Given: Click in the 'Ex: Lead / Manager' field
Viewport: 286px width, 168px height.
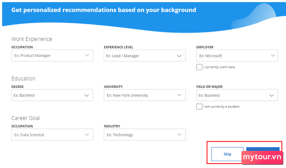Looking at the screenshot, I should [x=145, y=55].
